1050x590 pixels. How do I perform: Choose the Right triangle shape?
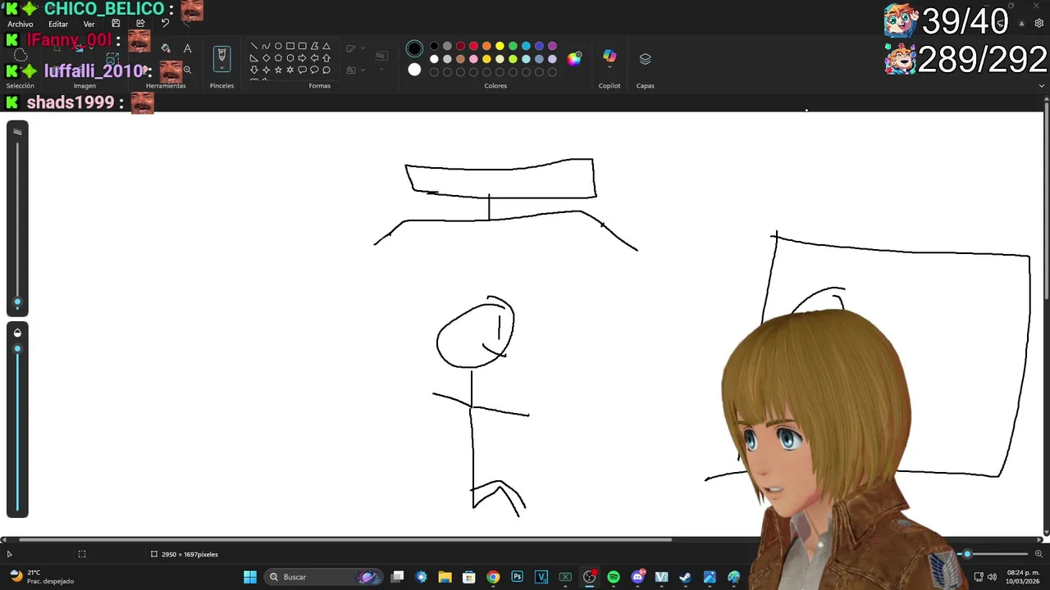pos(254,58)
